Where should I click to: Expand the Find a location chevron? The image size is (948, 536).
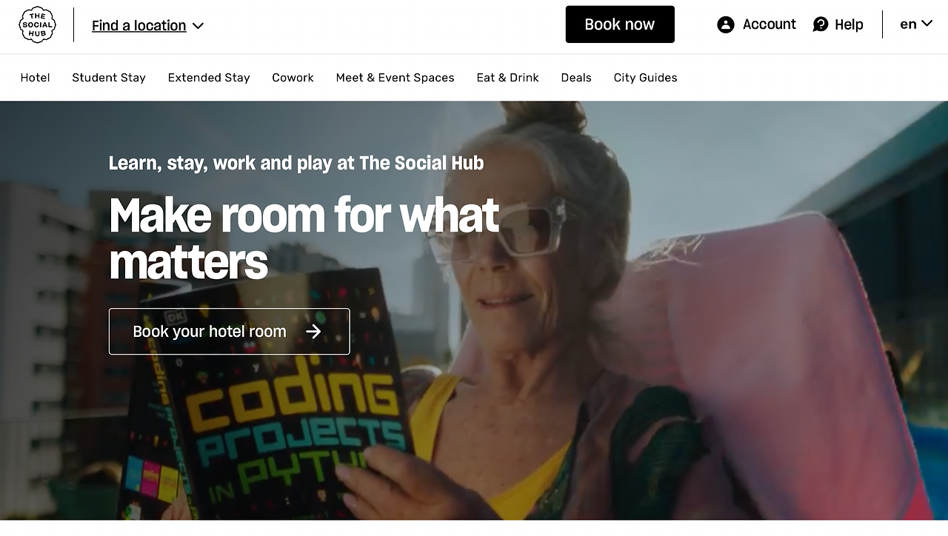[x=198, y=26]
